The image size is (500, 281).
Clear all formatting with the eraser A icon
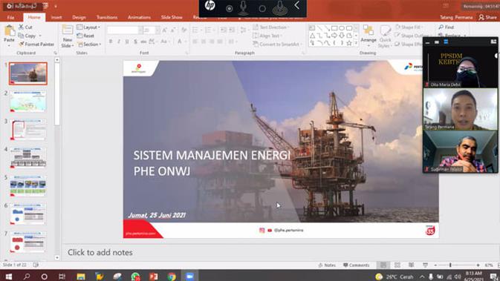click(184, 30)
